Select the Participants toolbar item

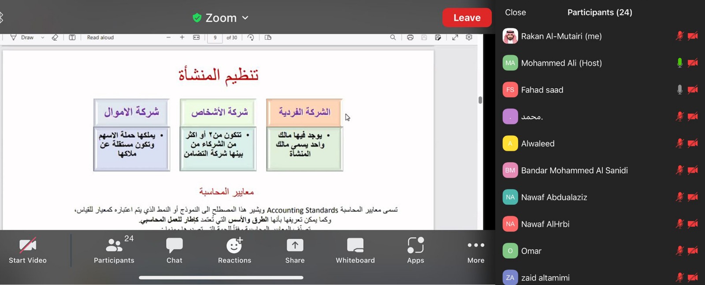coord(114,251)
